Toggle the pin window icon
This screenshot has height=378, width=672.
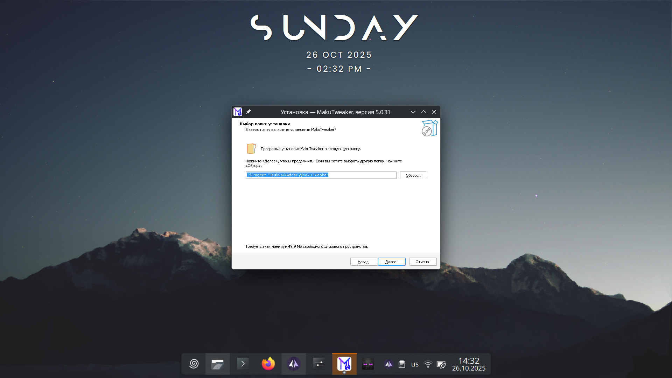tap(248, 112)
